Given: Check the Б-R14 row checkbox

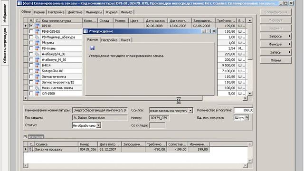Looking at the screenshot, I should coord(31,65).
